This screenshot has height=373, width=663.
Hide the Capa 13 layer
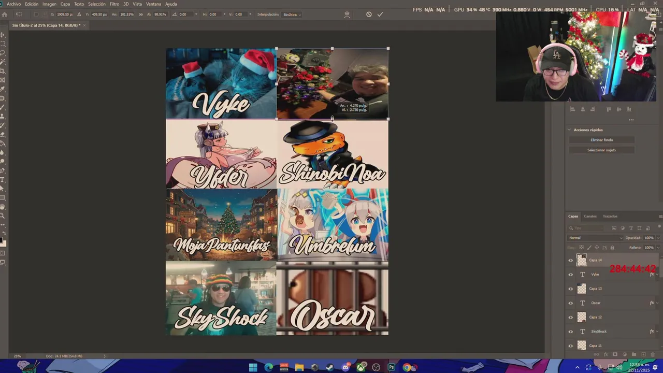pyautogui.click(x=571, y=289)
